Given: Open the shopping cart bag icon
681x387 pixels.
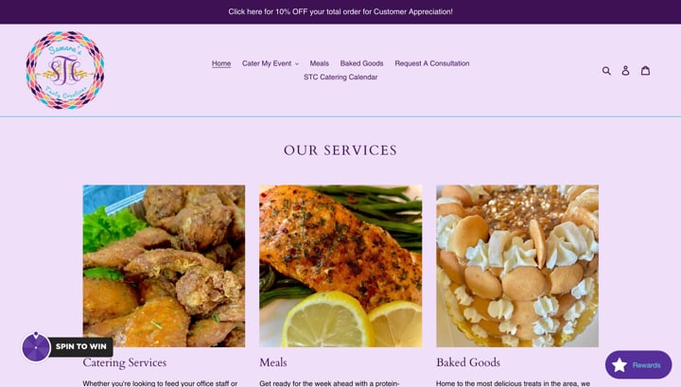Looking at the screenshot, I should 645,70.
